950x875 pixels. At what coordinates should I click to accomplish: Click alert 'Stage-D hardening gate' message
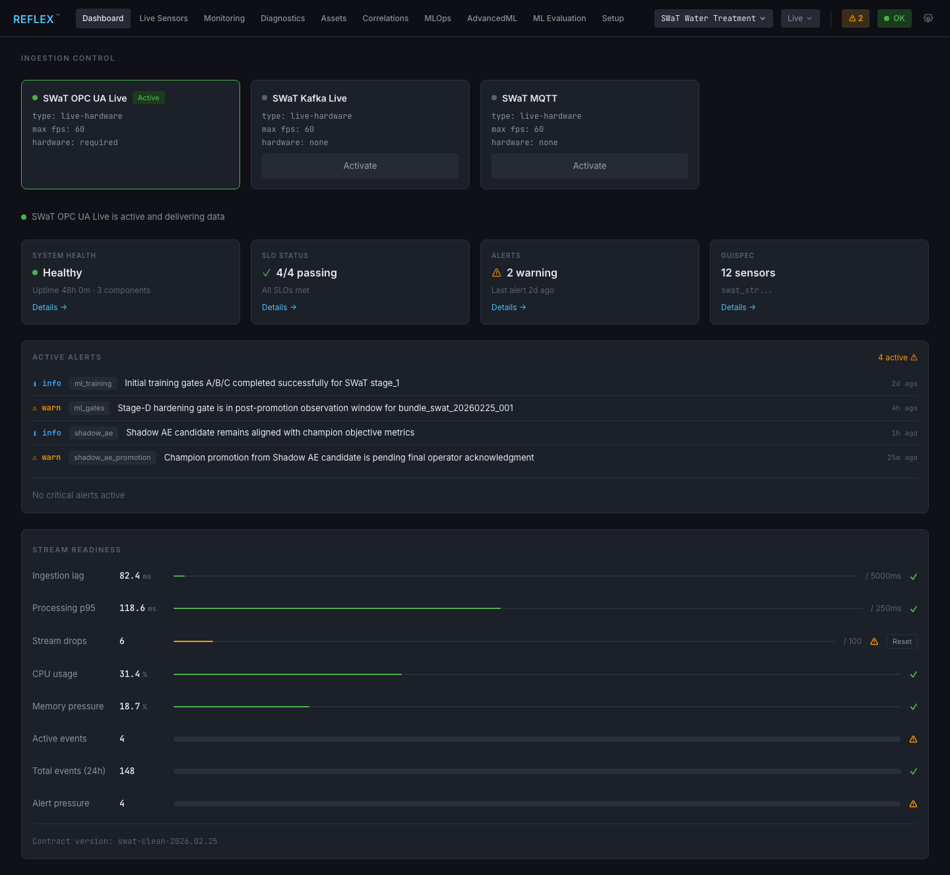point(315,408)
